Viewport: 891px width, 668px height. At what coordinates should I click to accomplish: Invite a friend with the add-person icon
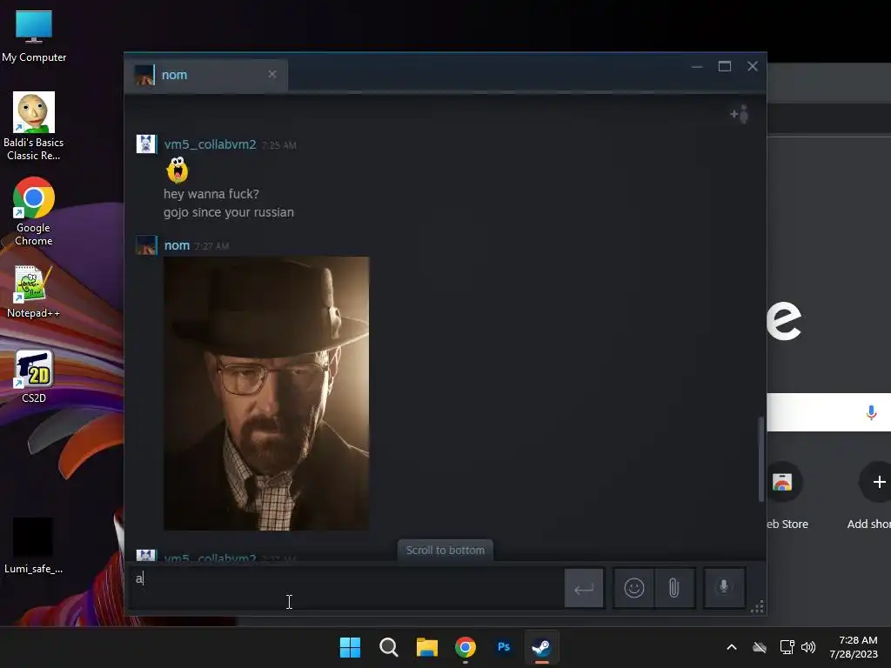click(x=740, y=114)
